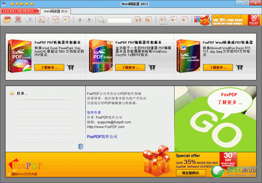Click the down arrow next page icon
The width and height of the screenshot is (262, 183).
pos(89,20)
